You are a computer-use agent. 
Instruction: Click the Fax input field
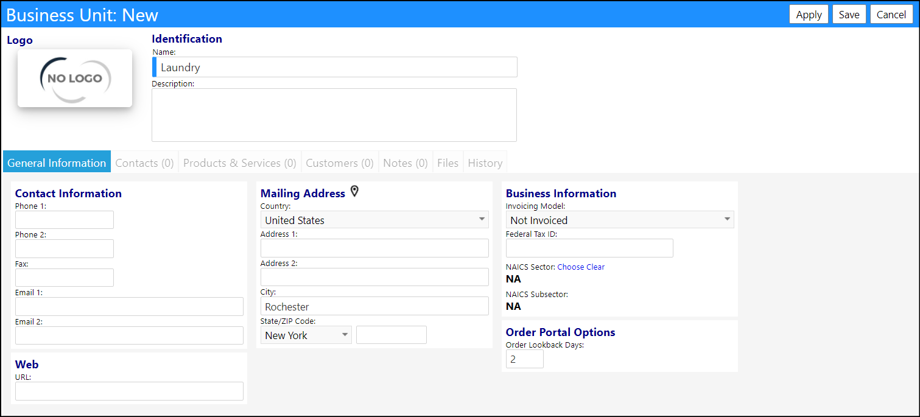(x=65, y=278)
